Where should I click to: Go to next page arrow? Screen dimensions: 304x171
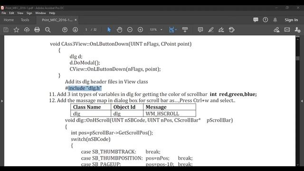[x=75, y=29]
